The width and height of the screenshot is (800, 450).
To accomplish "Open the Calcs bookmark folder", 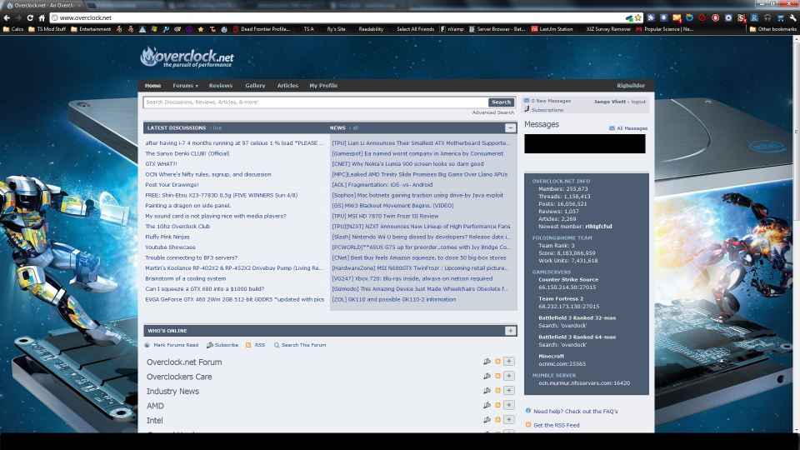I will 13,29.
